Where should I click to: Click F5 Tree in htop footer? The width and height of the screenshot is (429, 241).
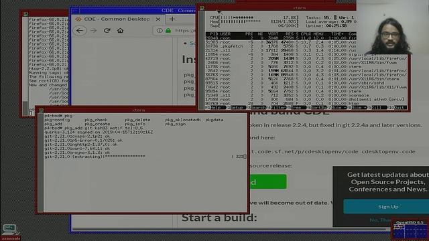pyautogui.click(x=296, y=108)
